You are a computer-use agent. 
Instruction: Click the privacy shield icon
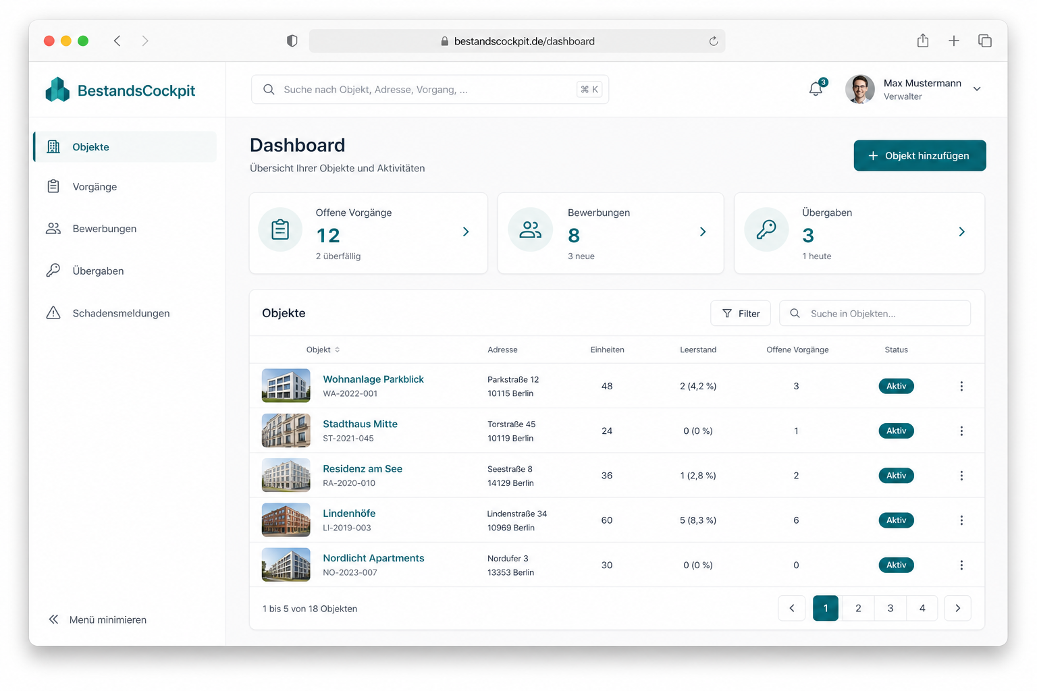pos(292,41)
